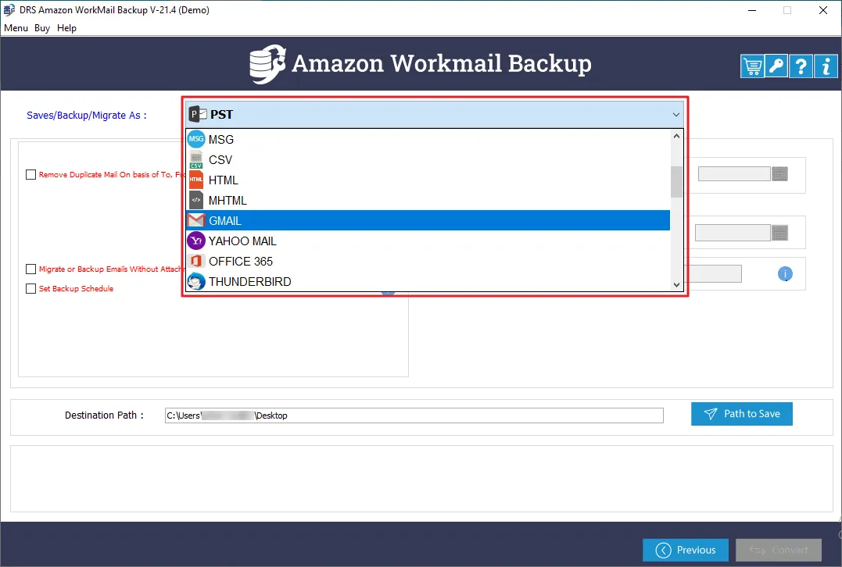Screen dimensions: 842x567
Task: Open the Menu menu
Action: [x=16, y=28]
